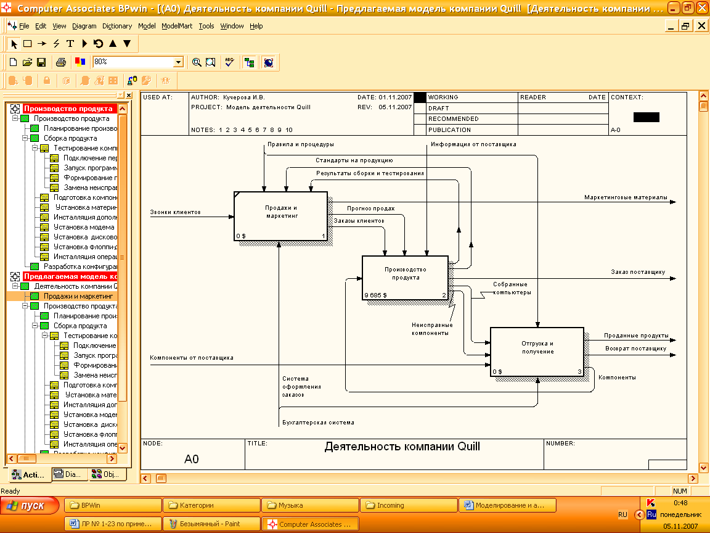The height and width of the screenshot is (533, 710).
Task: Select the Pointer tool
Action: tap(14, 44)
